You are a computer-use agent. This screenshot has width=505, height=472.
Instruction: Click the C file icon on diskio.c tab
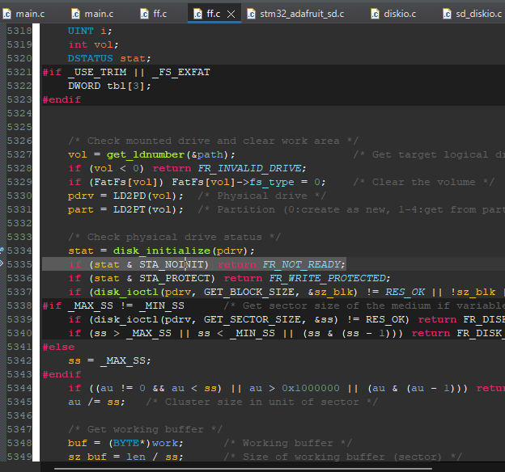[376, 14]
